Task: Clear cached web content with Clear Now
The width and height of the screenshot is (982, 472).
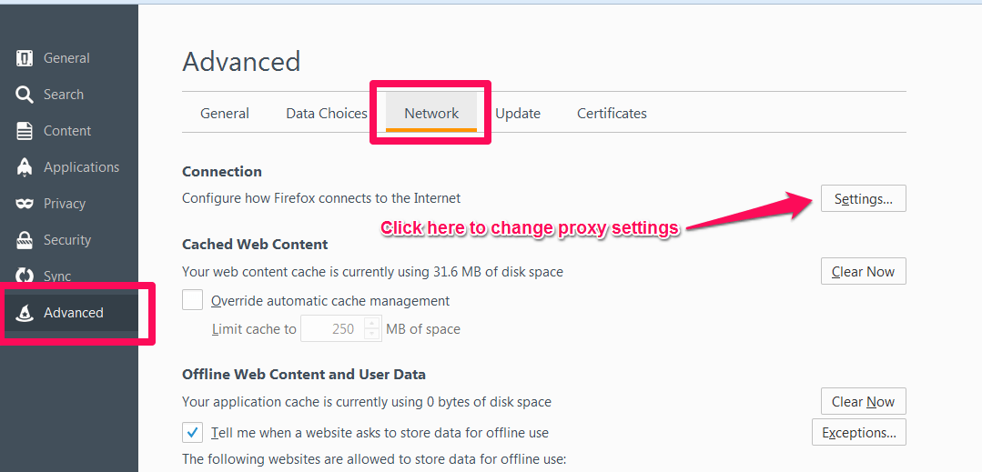Action: tap(863, 272)
